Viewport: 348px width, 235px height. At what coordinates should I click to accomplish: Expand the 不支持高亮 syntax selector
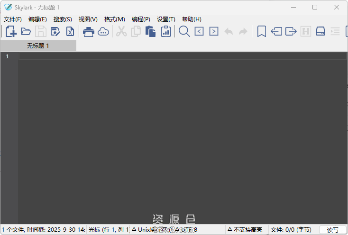[245, 230]
